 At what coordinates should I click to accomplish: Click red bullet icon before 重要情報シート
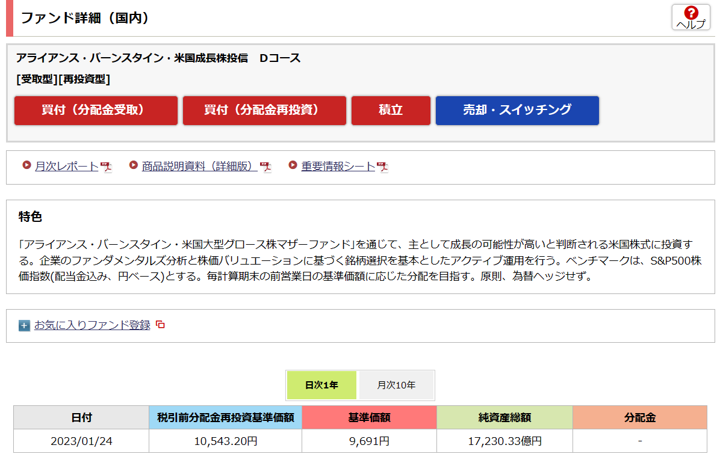[x=293, y=165]
